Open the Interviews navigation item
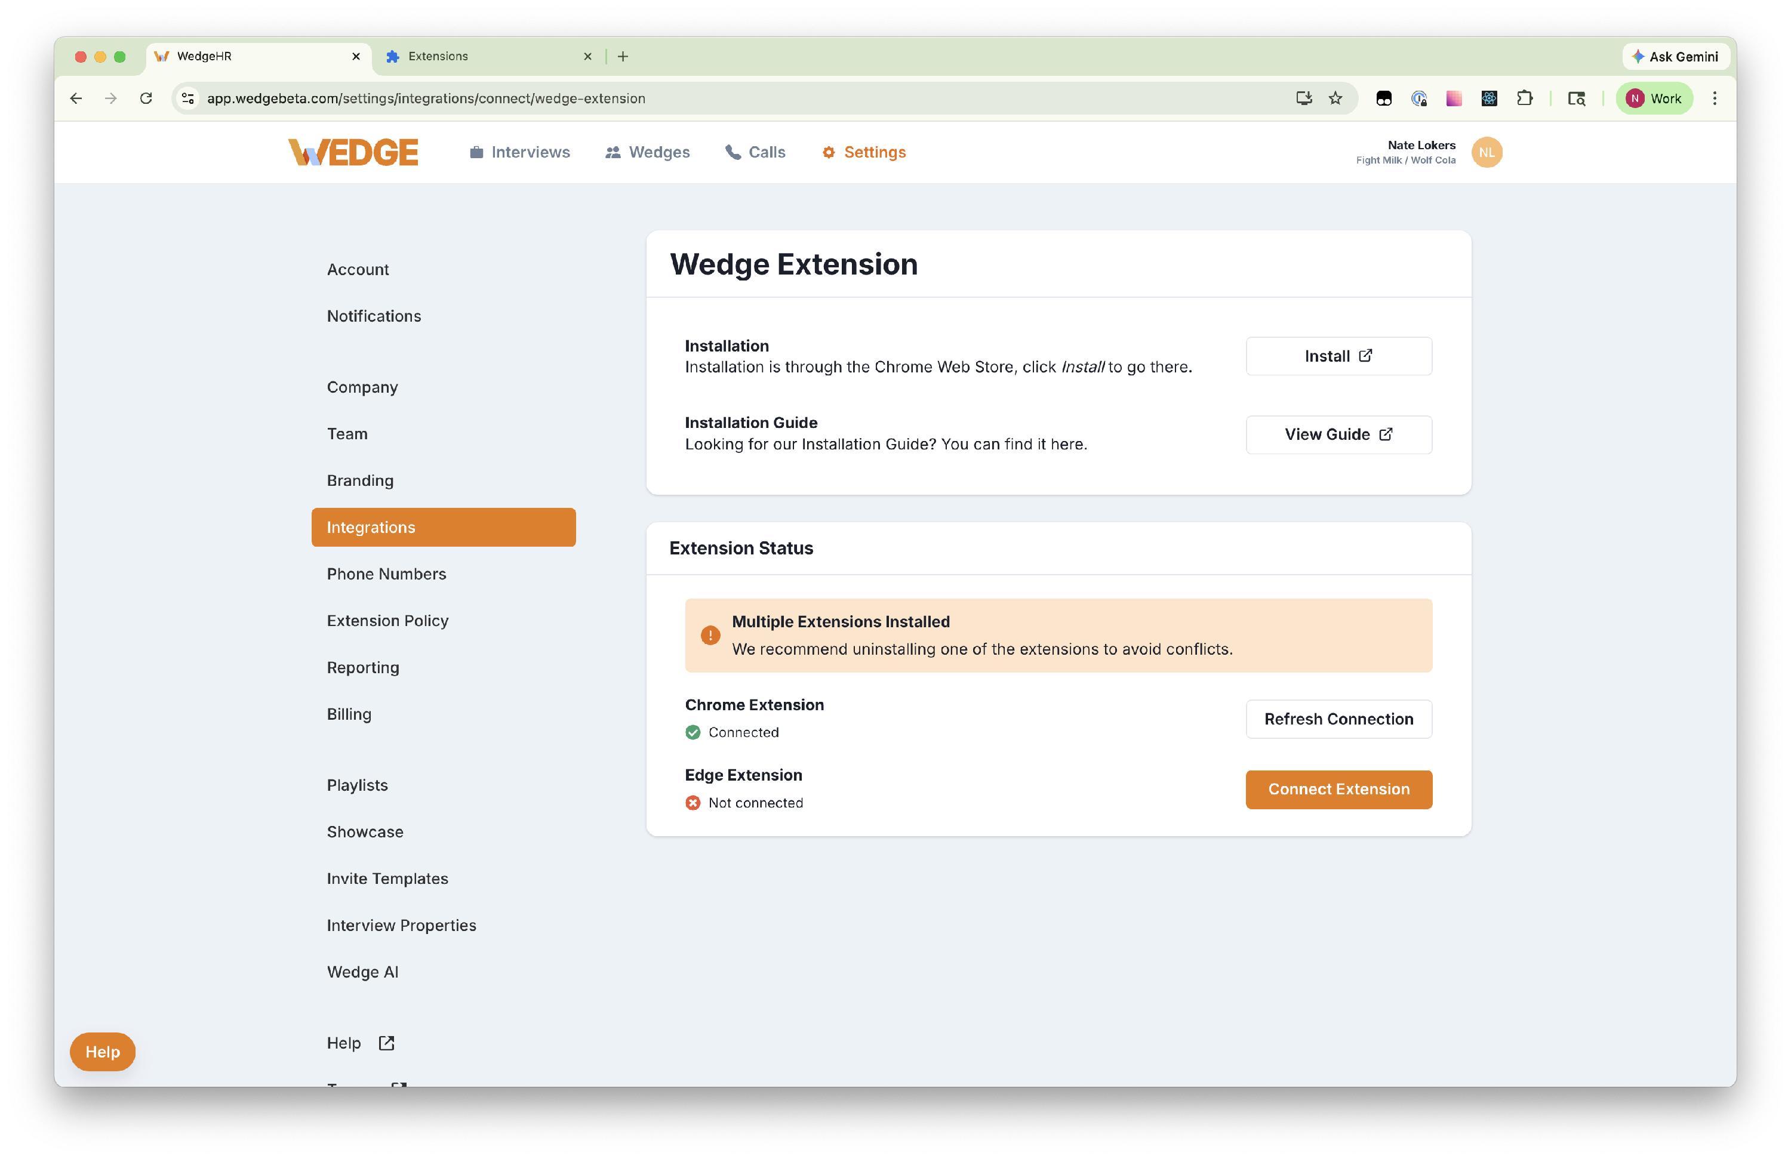 pyautogui.click(x=520, y=152)
